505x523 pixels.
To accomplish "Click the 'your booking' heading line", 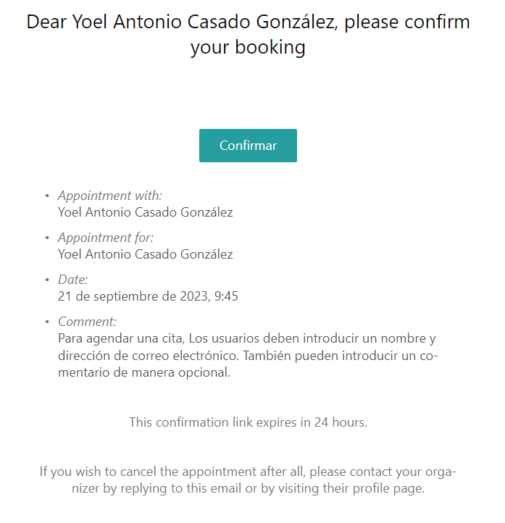I will click(x=248, y=47).
